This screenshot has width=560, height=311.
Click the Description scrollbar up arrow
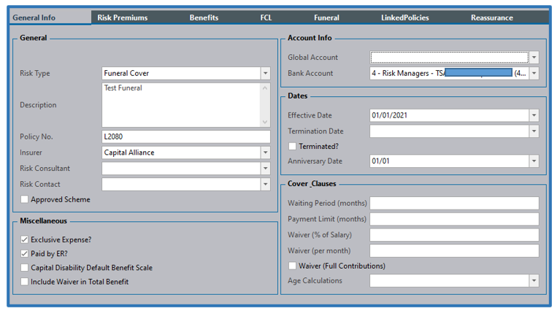pyautogui.click(x=265, y=88)
